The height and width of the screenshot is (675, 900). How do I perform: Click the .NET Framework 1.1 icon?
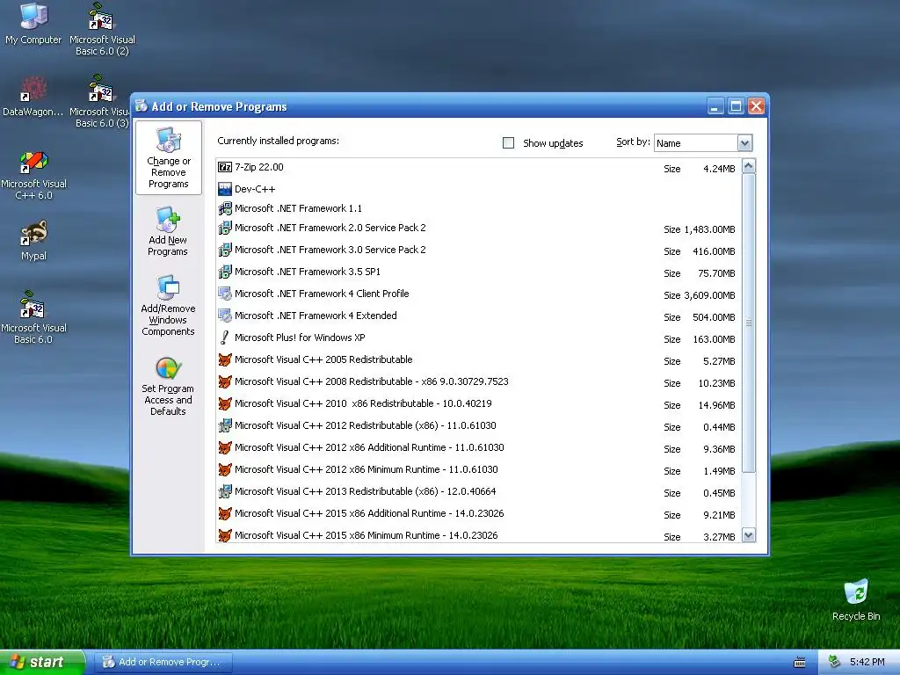coord(225,208)
